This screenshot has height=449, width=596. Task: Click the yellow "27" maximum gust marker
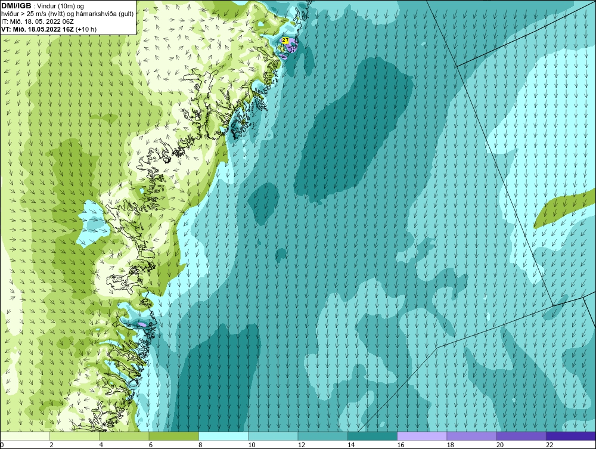(285, 40)
